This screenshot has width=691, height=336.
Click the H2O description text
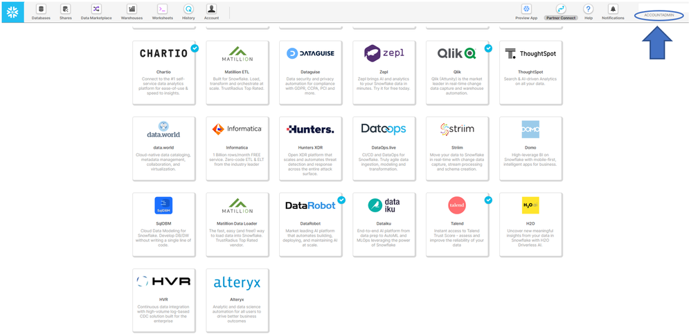point(530,238)
